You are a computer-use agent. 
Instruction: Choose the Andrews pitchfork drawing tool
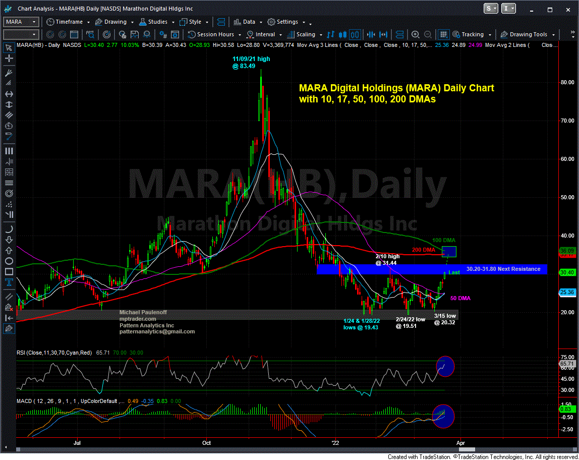pos(9,73)
